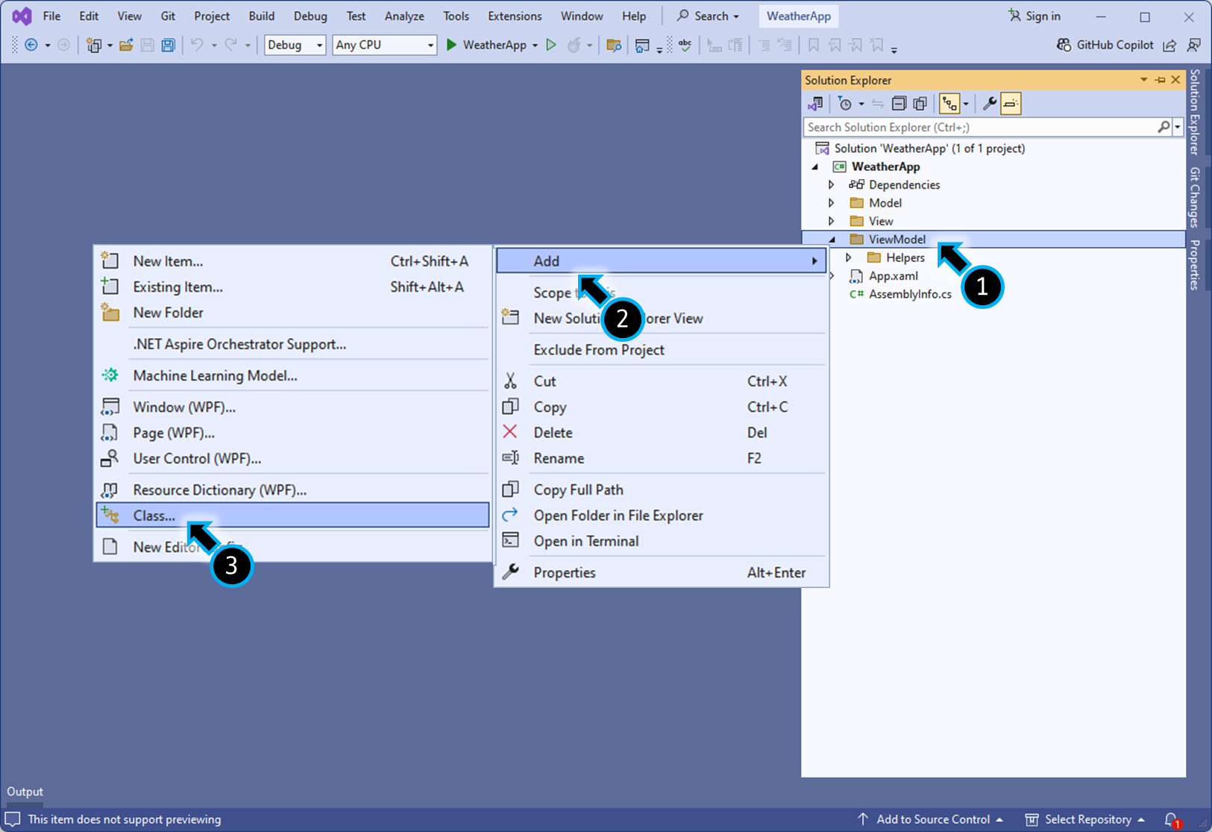The width and height of the screenshot is (1212, 832).
Task: Click Delete in the context menu
Action: [662, 433]
